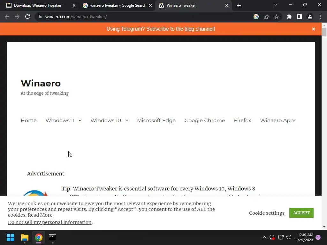Open the tab search chevron

click(x=276, y=4)
